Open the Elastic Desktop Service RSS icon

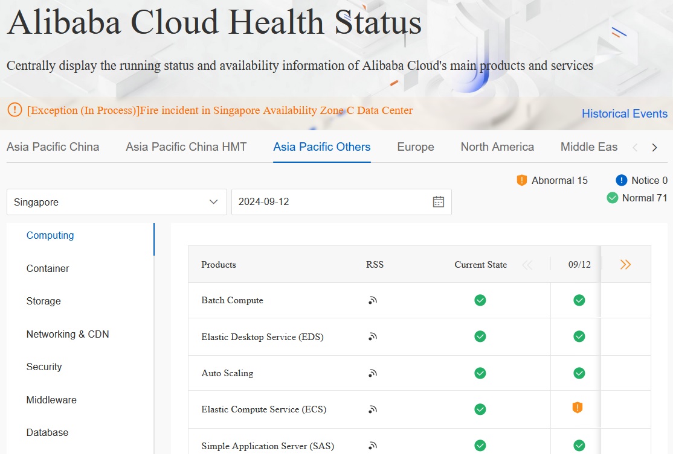pyautogui.click(x=373, y=336)
